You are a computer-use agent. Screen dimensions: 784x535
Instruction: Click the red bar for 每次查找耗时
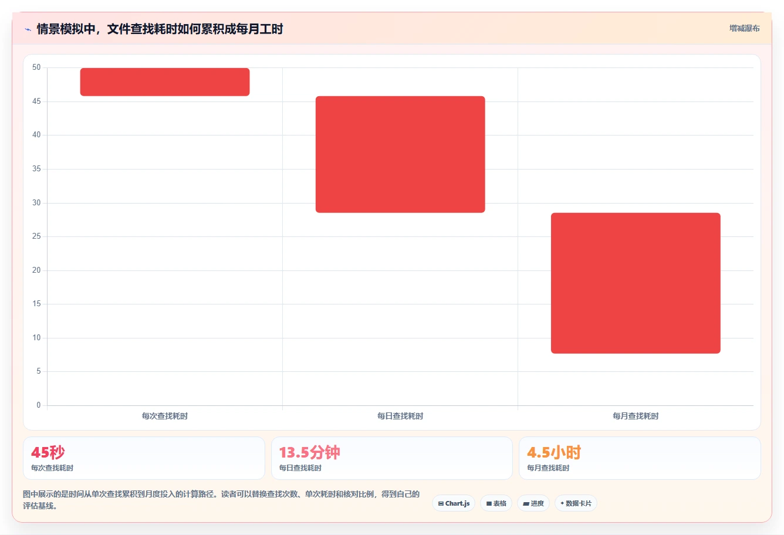pos(165,82)
